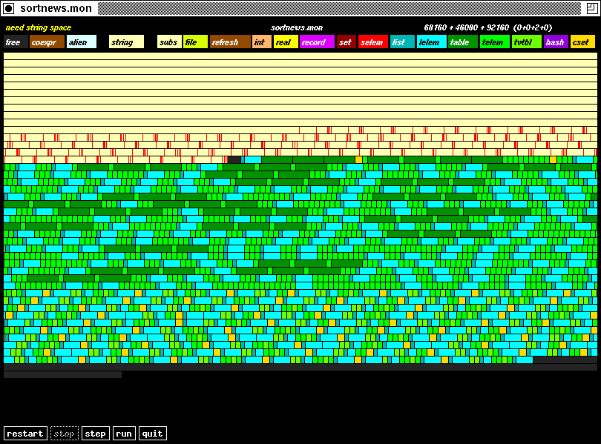Click the restart button
The width and height of the screenshot is (601, 444).
[25, 434]
